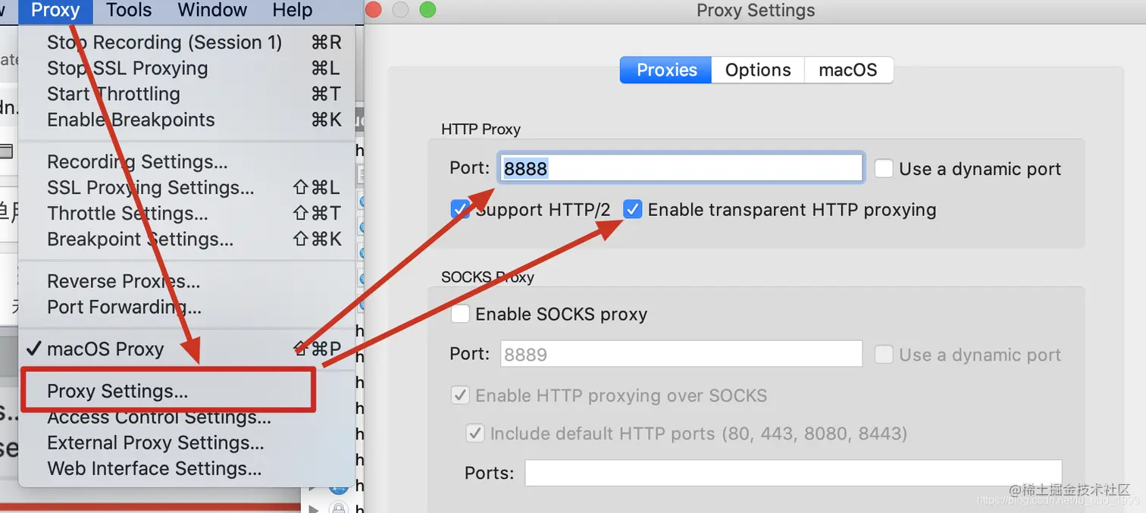Toggle Include default HTTP ports checkbox

[475, 433]
